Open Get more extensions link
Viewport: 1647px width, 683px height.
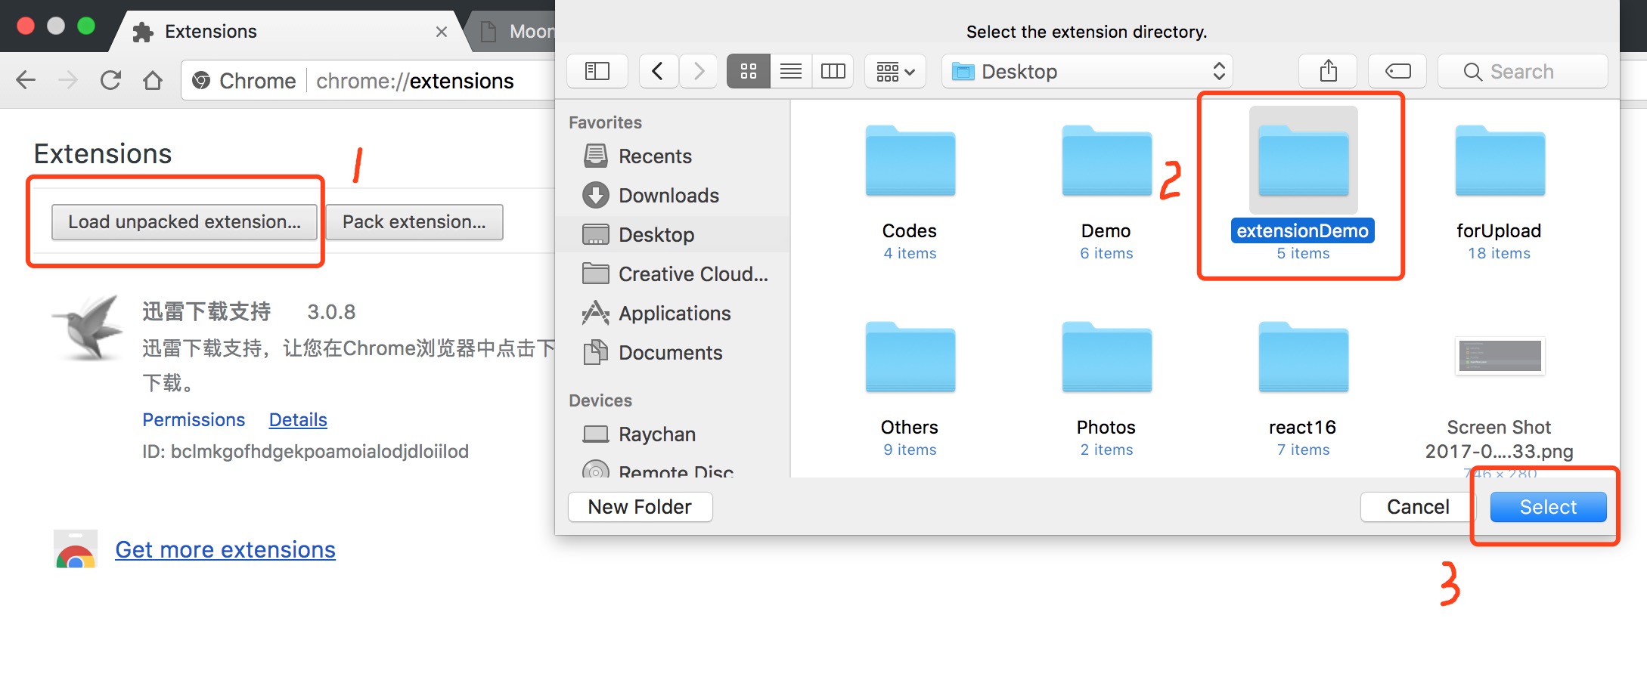pyautogui.click(x=225, y=549)
